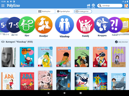Open the Språk language globe filter
129x96 pixels.
(x=93, y=6)
